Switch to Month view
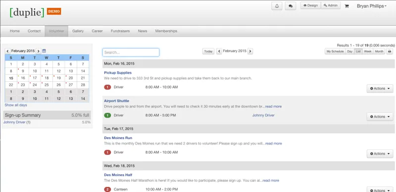Screen dimensions: 396x192 click(x=379, y=51)
